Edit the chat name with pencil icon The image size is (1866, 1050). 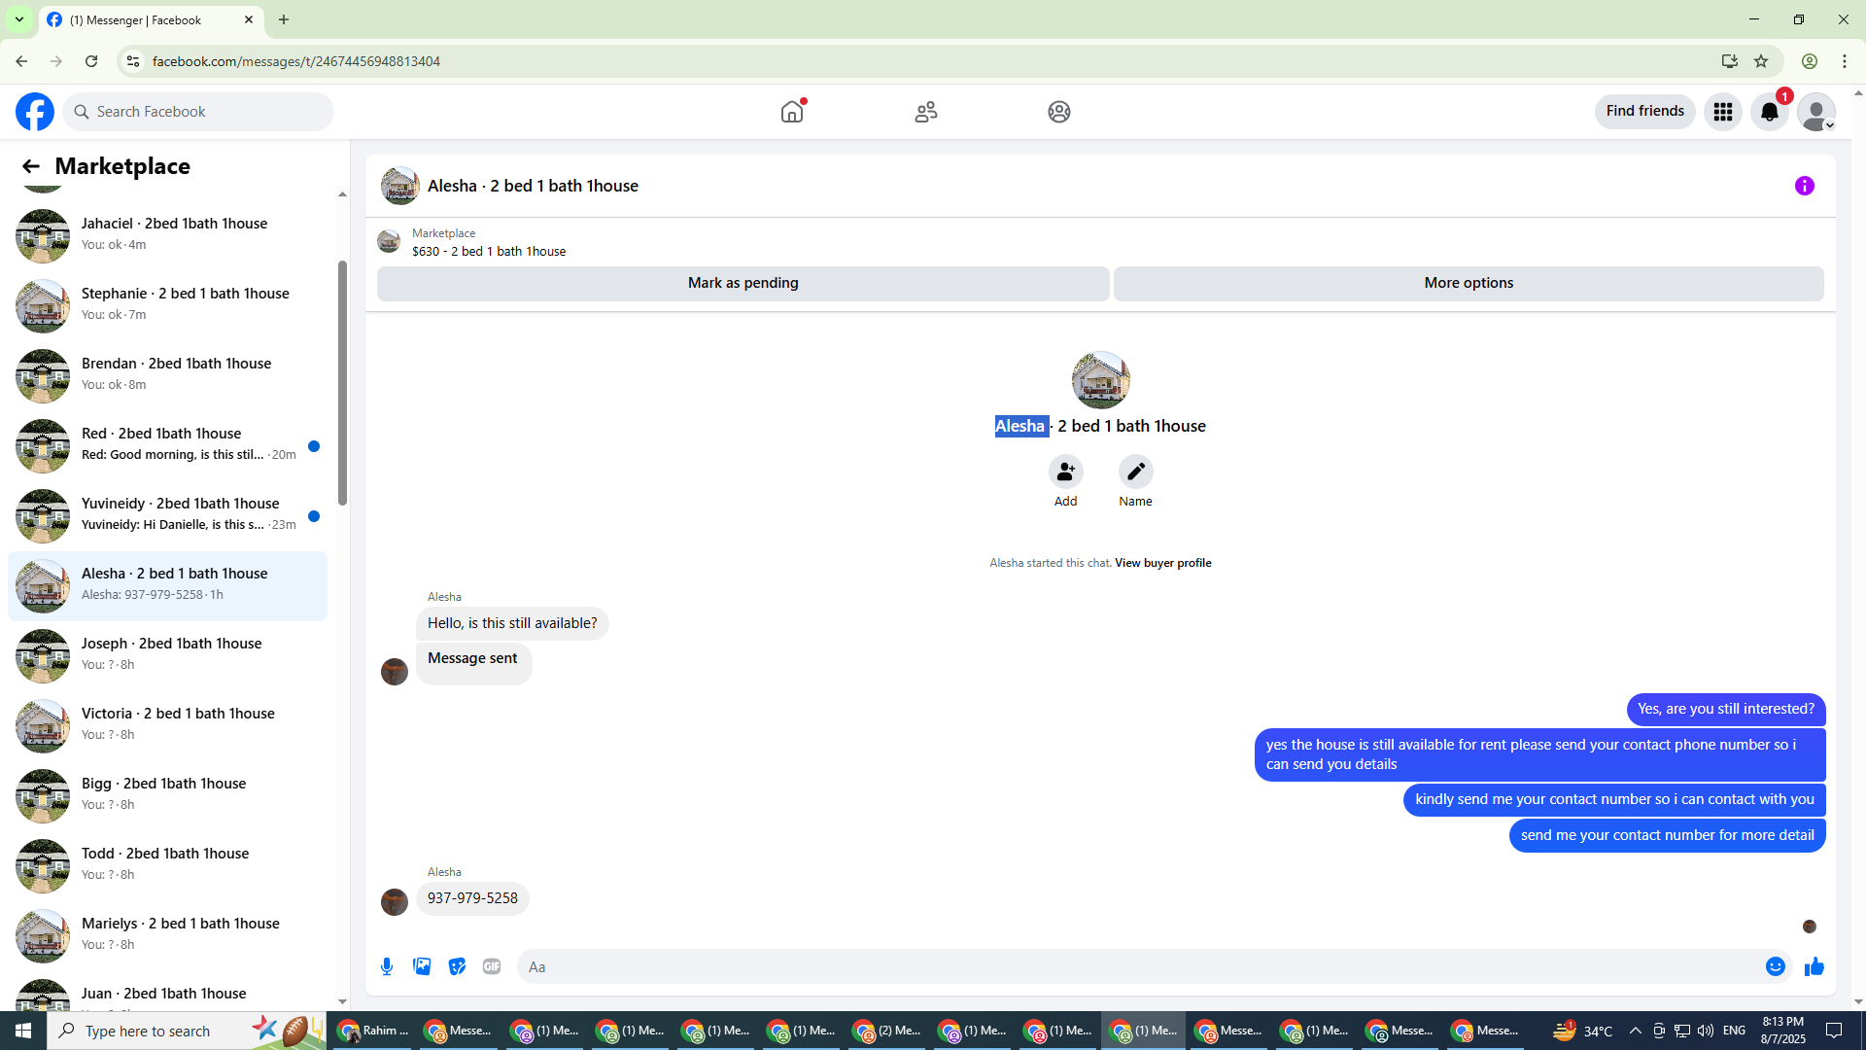(1135, 472)
